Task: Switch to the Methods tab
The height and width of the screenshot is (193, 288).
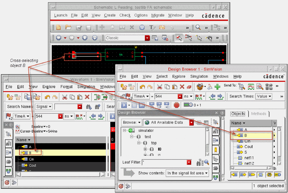Action: pos(259,114)
